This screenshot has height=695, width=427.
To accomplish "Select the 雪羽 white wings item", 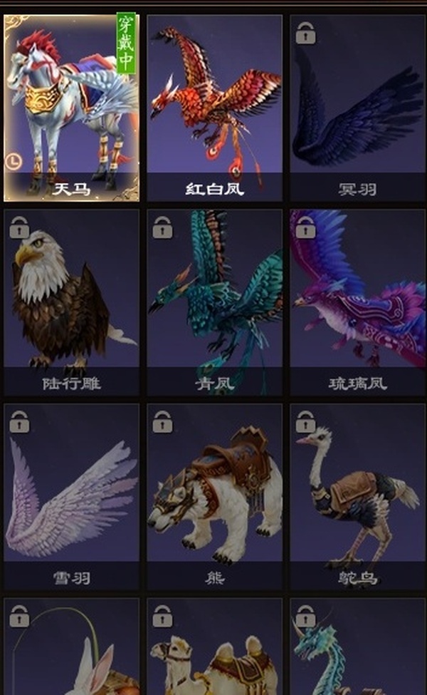I will point(71,496).
